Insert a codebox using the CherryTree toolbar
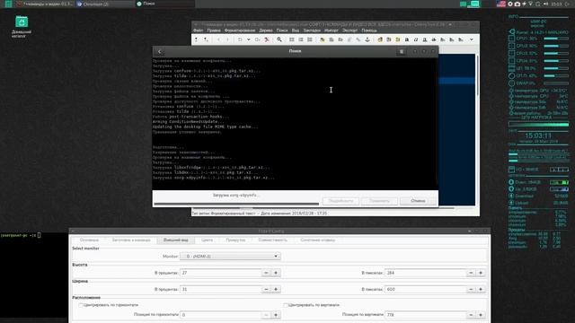575x323 pixels. [341, 39]
